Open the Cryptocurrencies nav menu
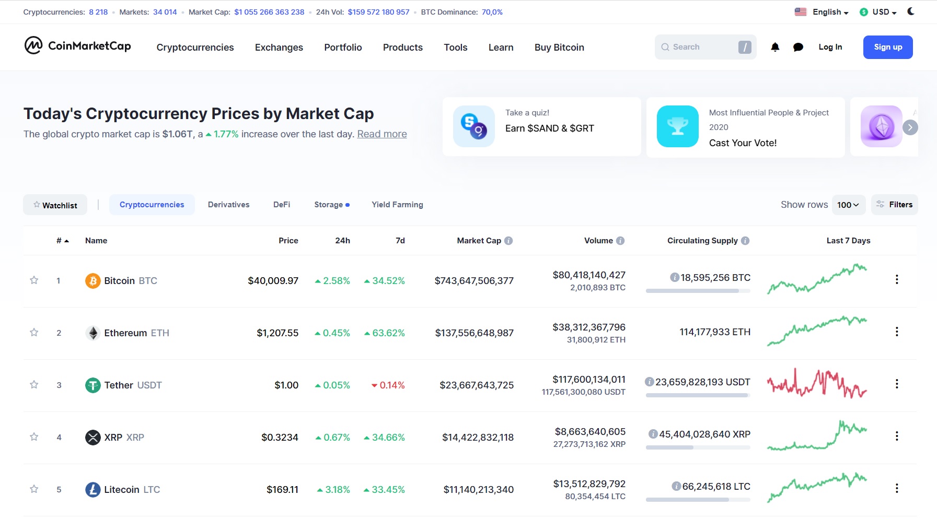Image resolution: width=937 pixels, height=519 pixels. tap(195, 48)
